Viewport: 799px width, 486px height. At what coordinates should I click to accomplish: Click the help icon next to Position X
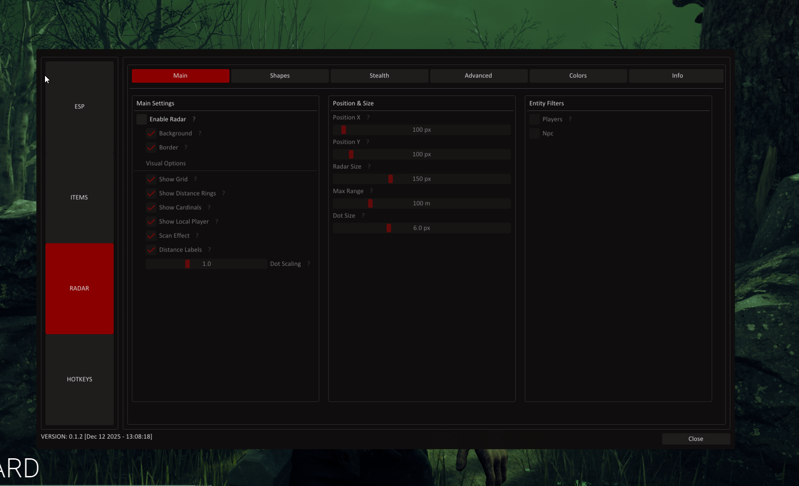click(x=368, y=117)
